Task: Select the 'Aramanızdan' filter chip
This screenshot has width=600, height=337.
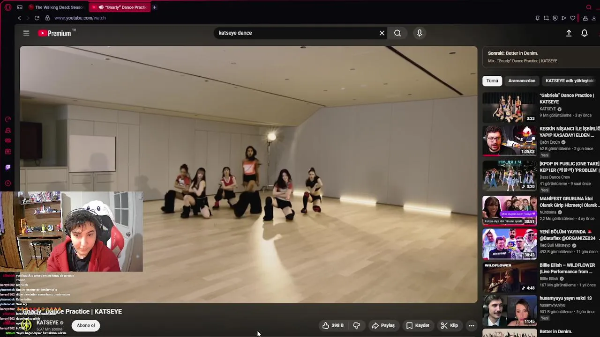Action: (x=522, y=81)
